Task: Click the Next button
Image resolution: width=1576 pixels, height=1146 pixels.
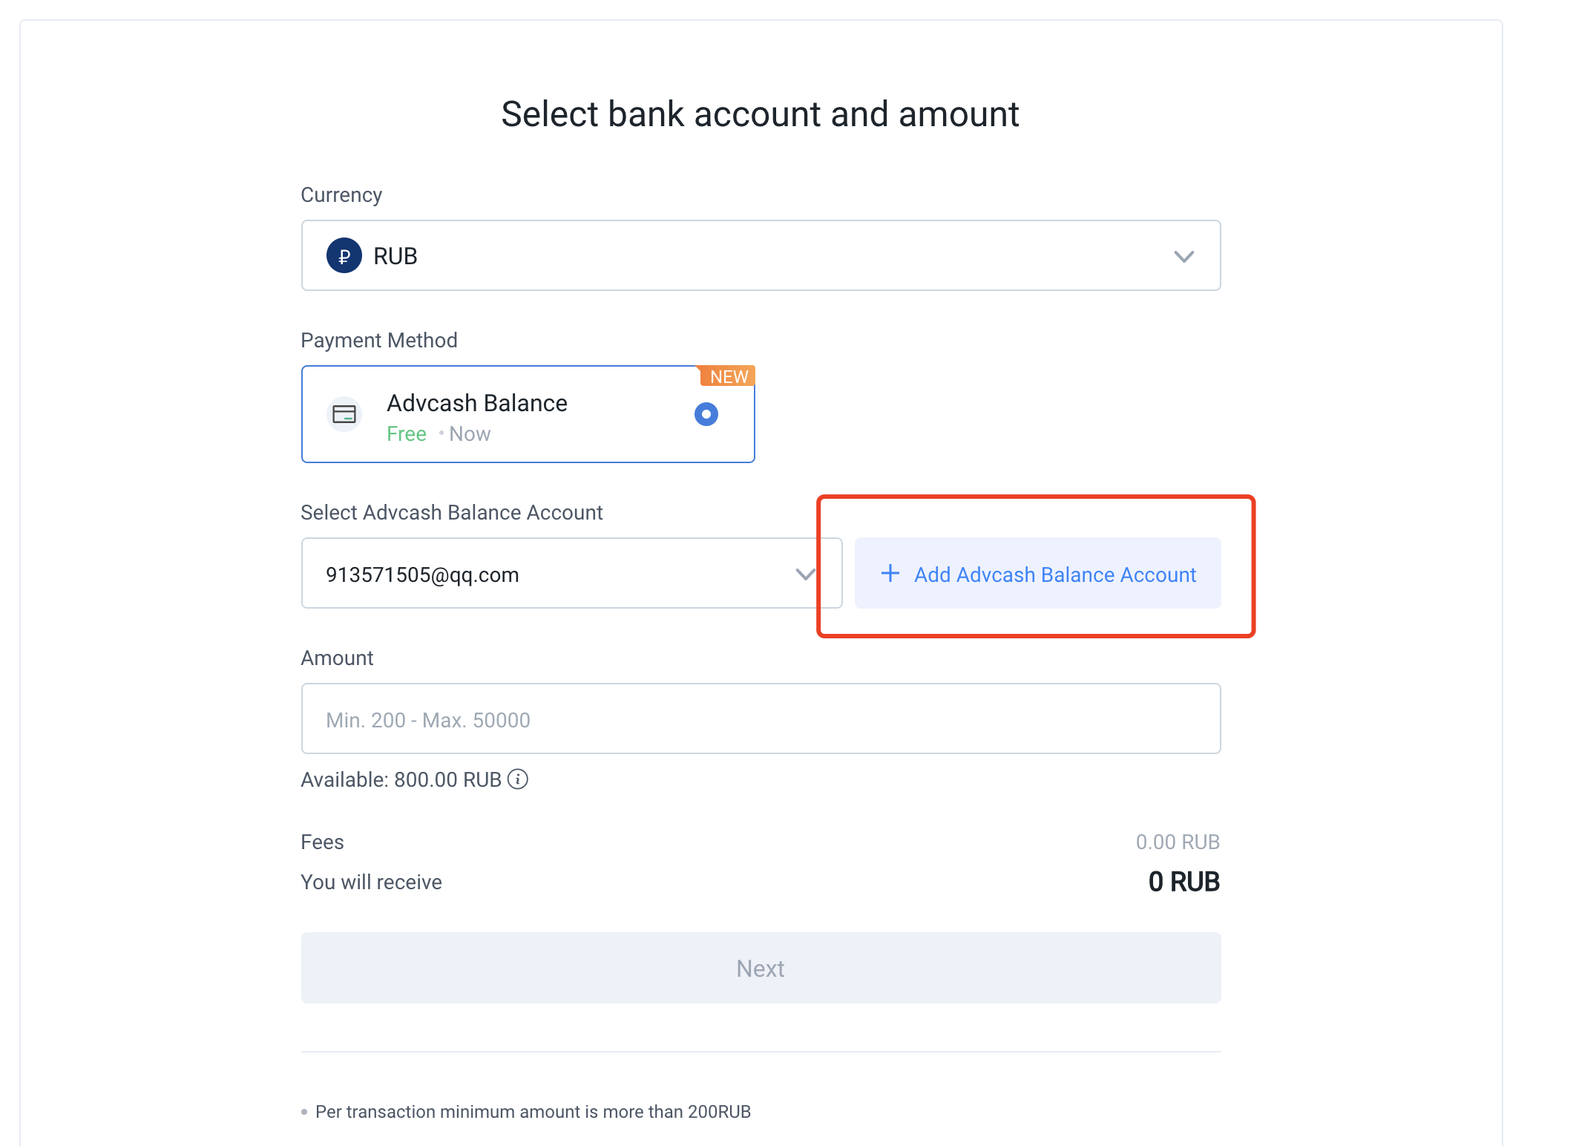Action: click(761, 968)
